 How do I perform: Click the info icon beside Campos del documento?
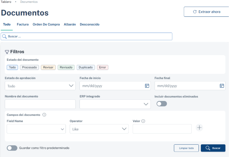(x=44, y=115)
